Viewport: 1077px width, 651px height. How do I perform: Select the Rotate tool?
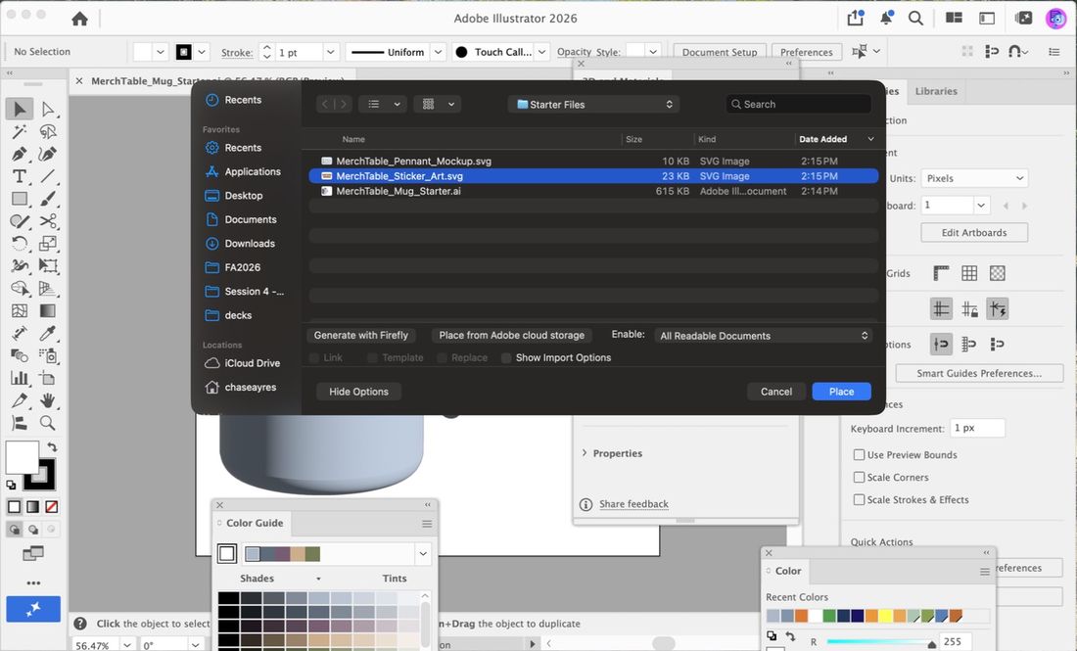(20, 243)
